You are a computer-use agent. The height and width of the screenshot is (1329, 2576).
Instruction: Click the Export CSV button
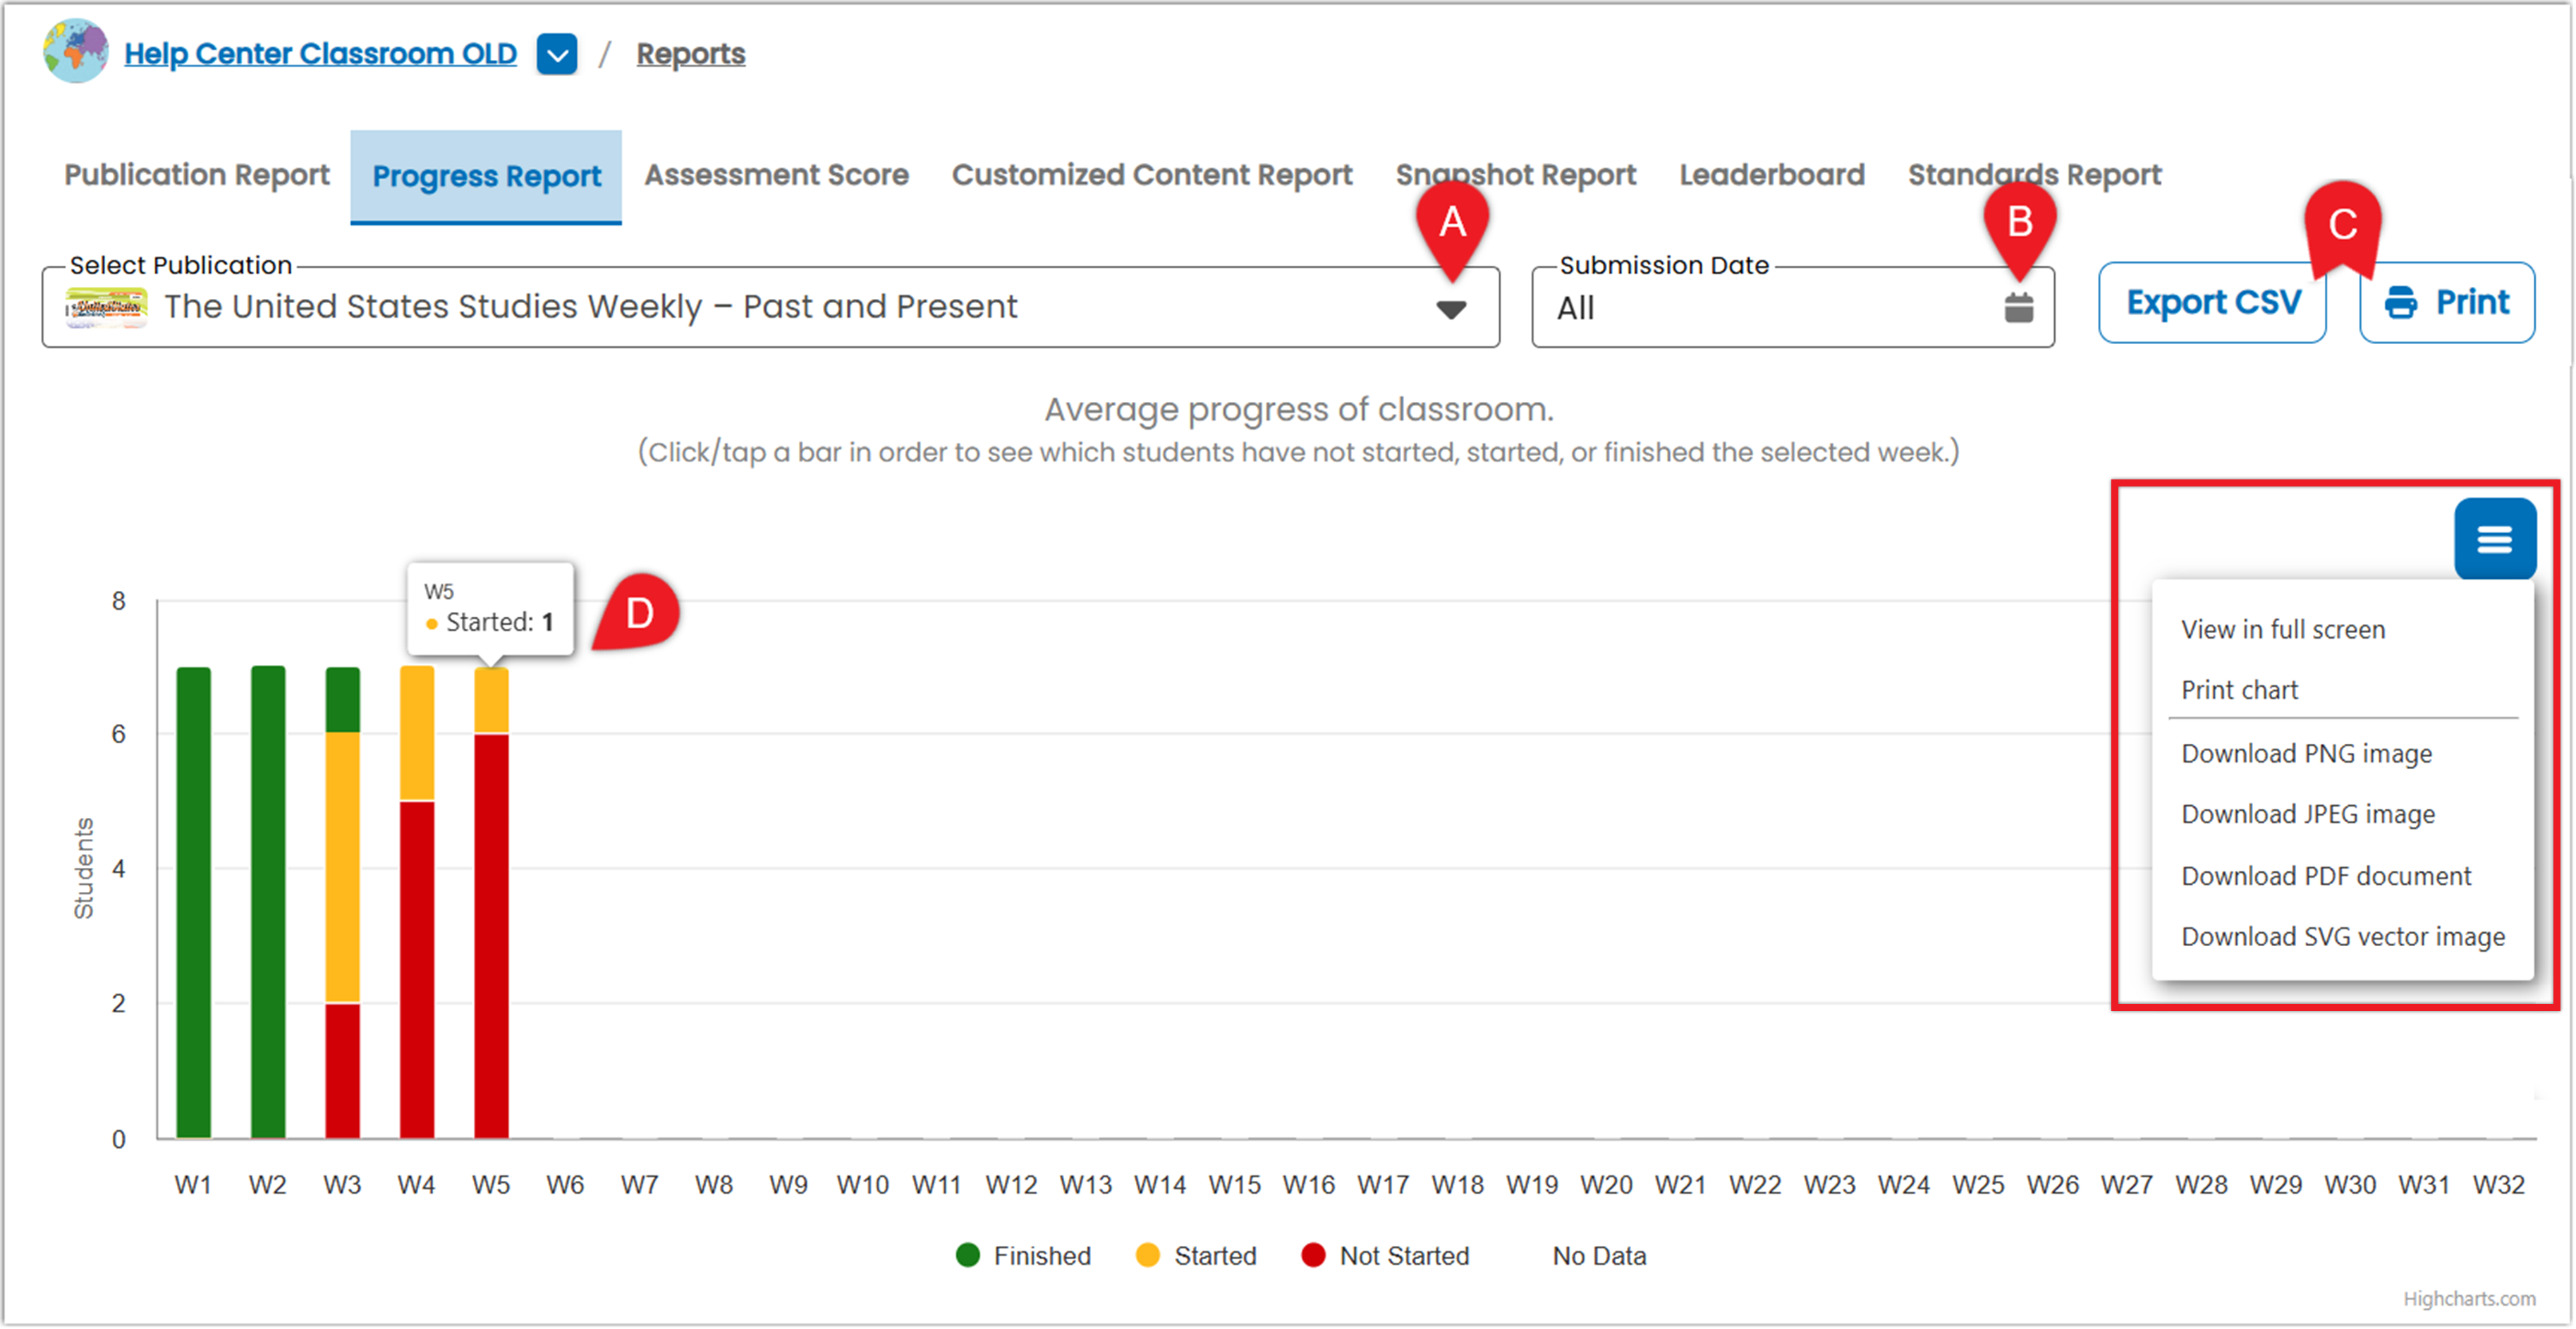[2212, 303]
